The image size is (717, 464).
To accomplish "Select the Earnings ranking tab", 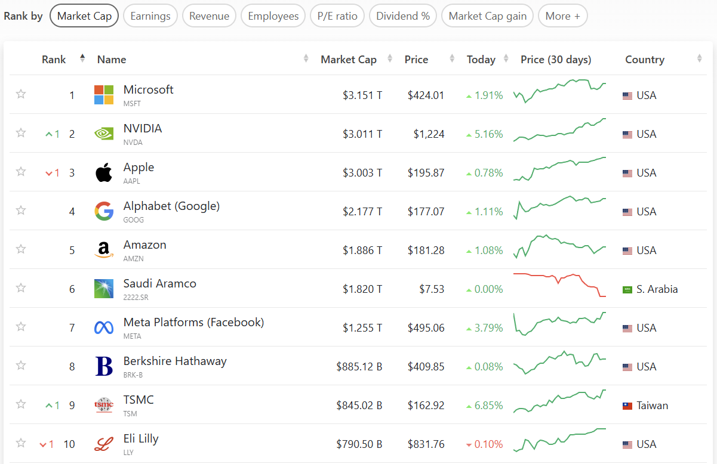I will point(150,16).
